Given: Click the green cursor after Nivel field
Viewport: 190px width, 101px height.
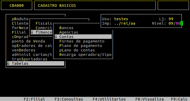Looking at the screenshot, I should (x=182, y=23).
